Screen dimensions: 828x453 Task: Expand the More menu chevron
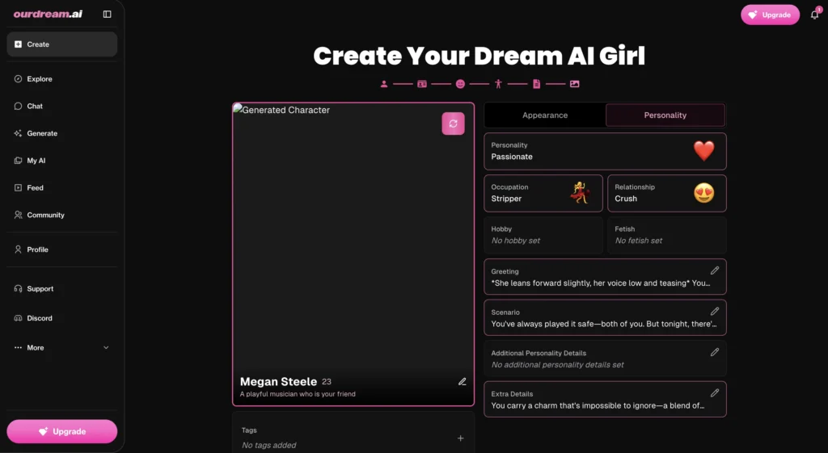[106, 347]
